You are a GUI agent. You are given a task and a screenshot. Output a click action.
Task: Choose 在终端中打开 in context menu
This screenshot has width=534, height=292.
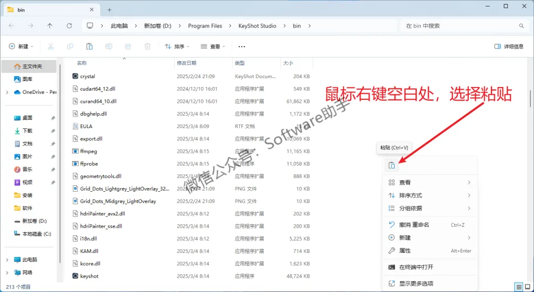tap(430, 267)
